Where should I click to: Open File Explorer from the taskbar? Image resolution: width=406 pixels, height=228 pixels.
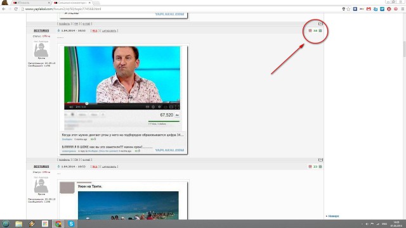(x=18, y=224)
